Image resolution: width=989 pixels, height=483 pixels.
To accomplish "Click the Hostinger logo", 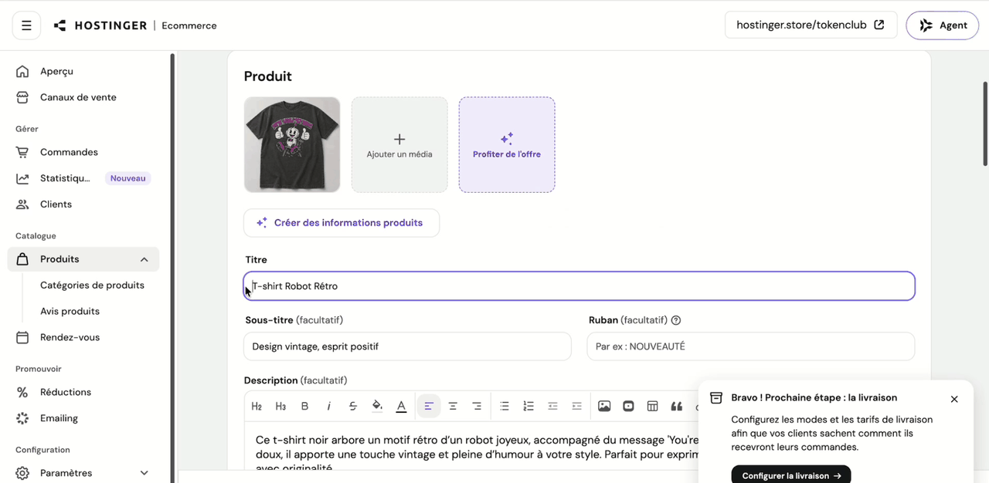I will [100, 25].
